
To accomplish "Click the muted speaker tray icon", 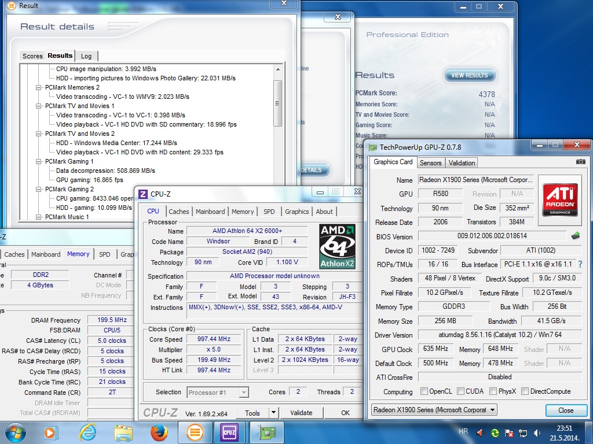I will [x=481, y=433].
